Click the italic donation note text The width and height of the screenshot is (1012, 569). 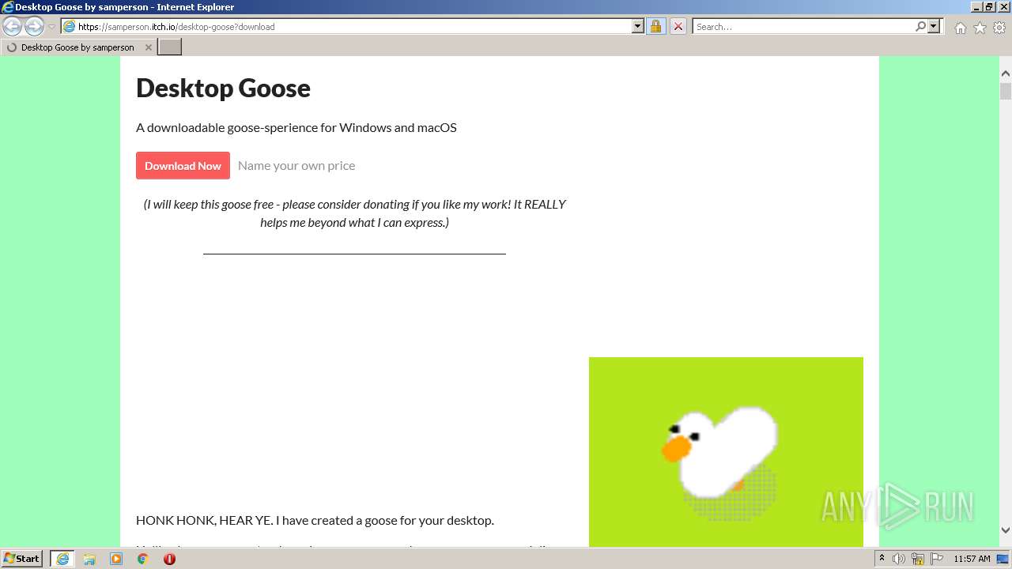354,213
